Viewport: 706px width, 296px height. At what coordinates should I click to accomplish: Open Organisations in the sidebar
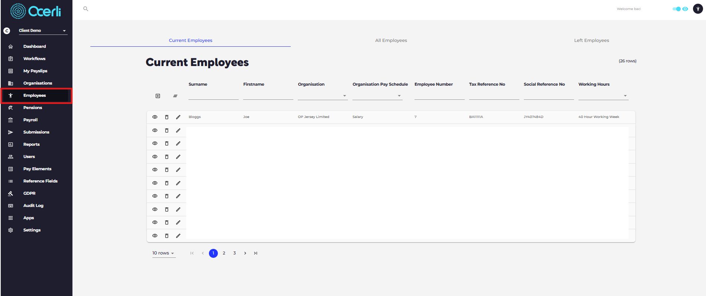pyautogui.click(x=38, y=83)
